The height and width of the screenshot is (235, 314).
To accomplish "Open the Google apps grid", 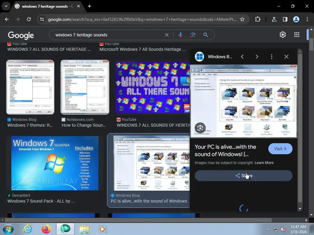I will point(297,35).
